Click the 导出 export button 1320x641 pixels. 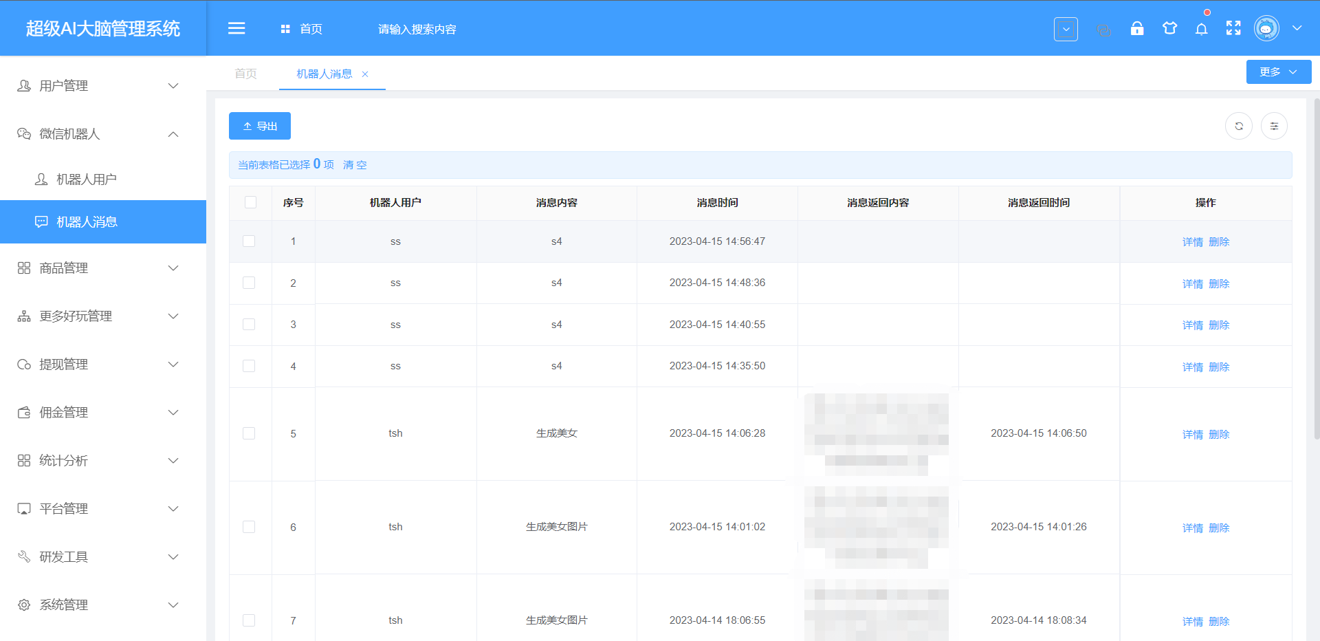(x=260, y=126)
